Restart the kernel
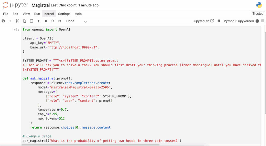266x146 pixels. pos(53,21)
